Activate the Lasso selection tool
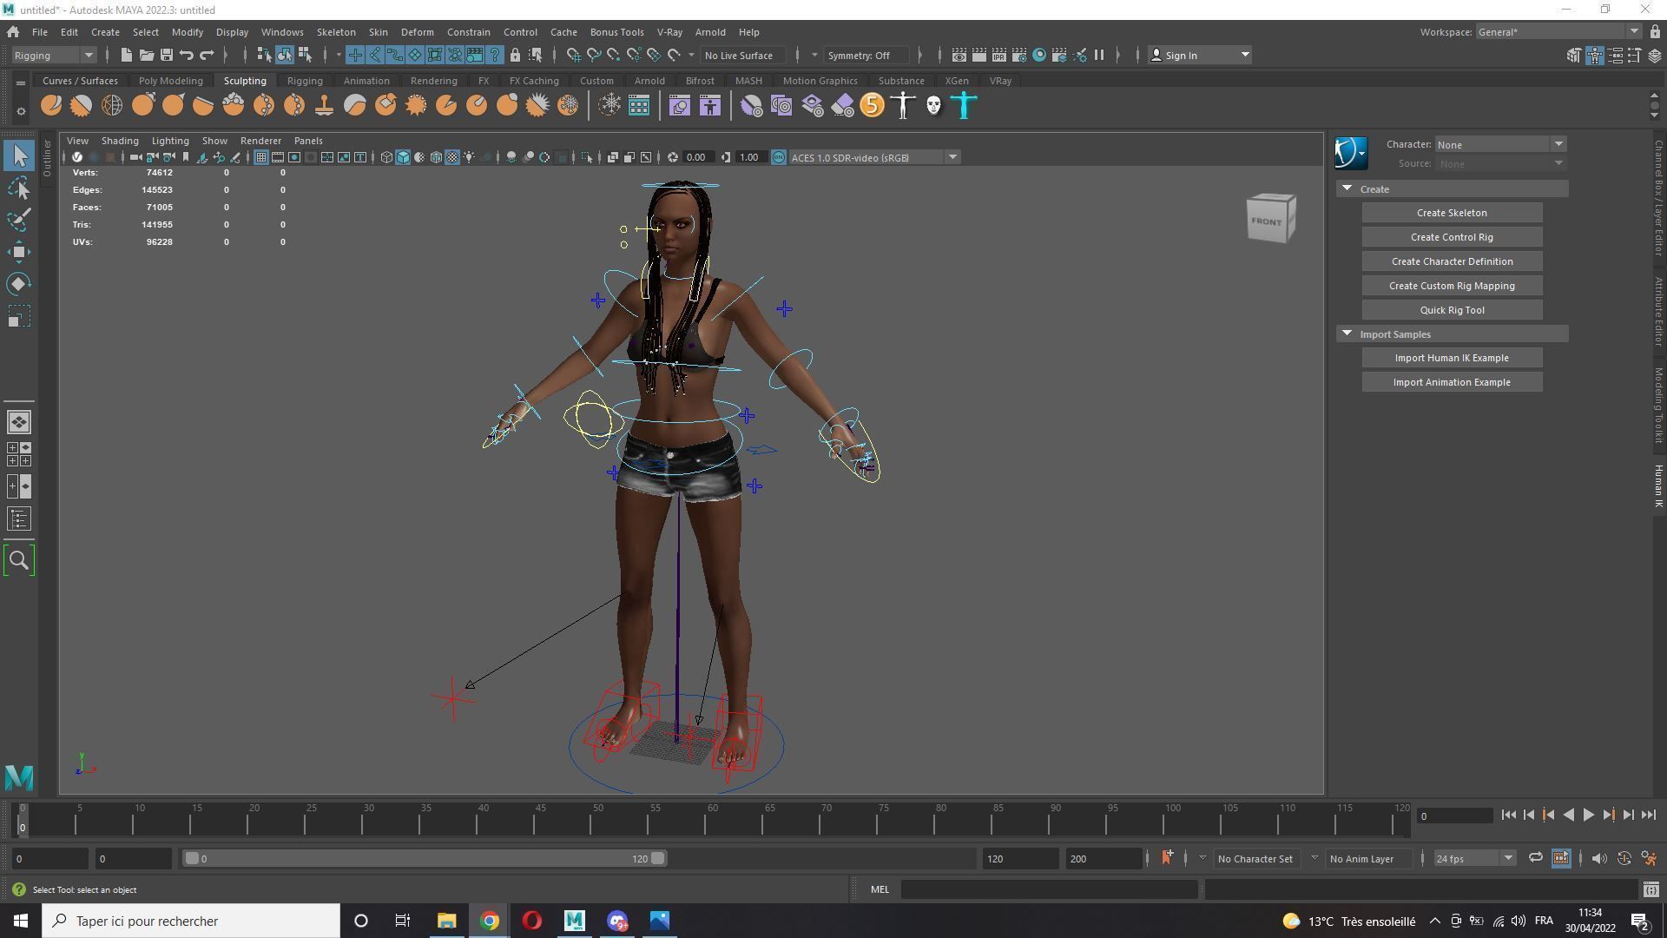This screenshot has width=1667, height=938. pyautogui.click(x=19, y=188)
